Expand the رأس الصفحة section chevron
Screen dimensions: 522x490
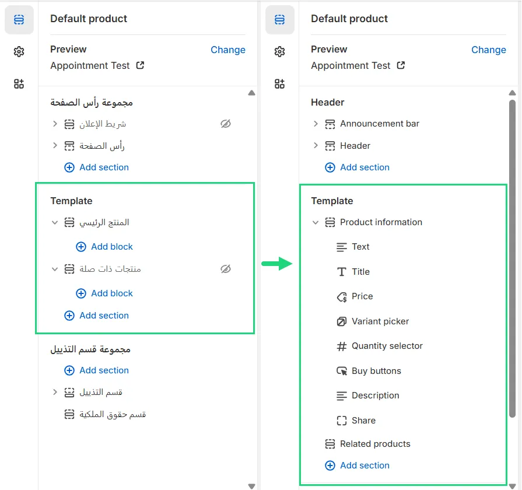55,146
